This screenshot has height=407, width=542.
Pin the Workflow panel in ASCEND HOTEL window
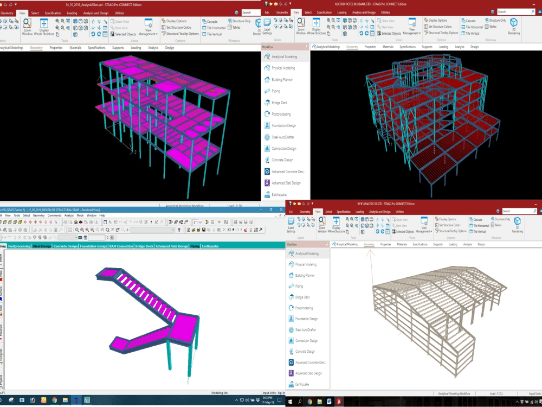pyautogui.click(x=306, y=47)
